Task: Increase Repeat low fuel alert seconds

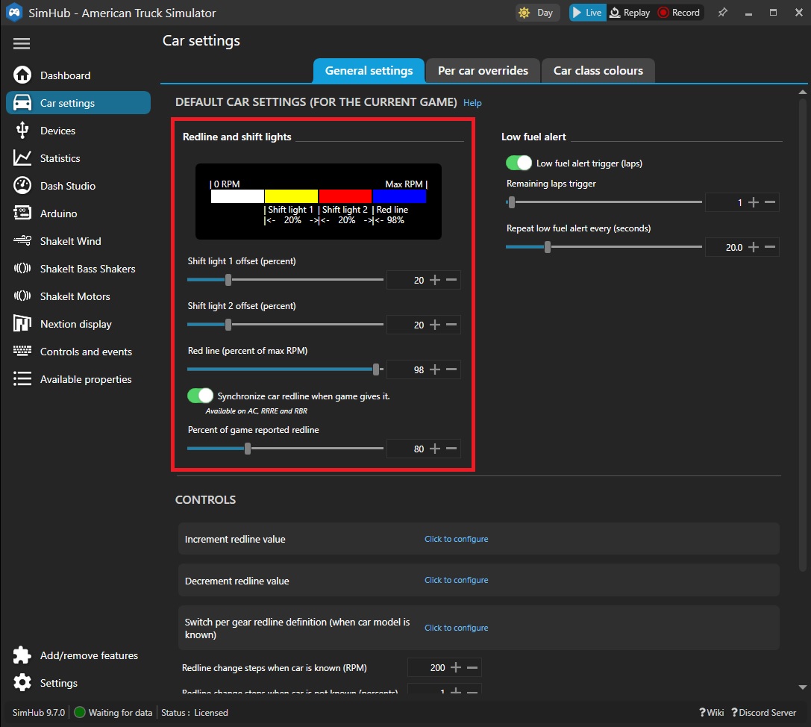Action: pyautogui.click(x=754, y=247)
